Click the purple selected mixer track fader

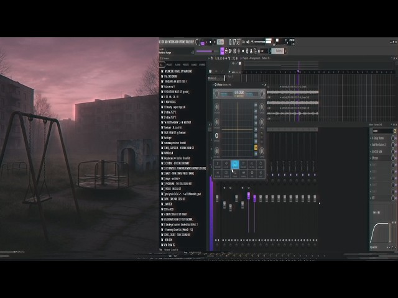pos(249,196)
